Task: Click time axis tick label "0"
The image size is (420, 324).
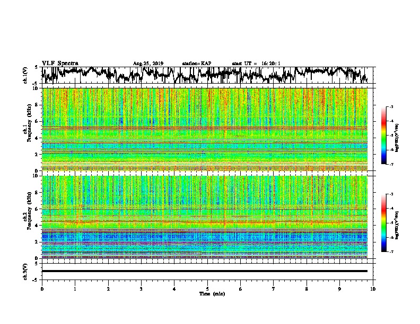Action: coord(42,289)
